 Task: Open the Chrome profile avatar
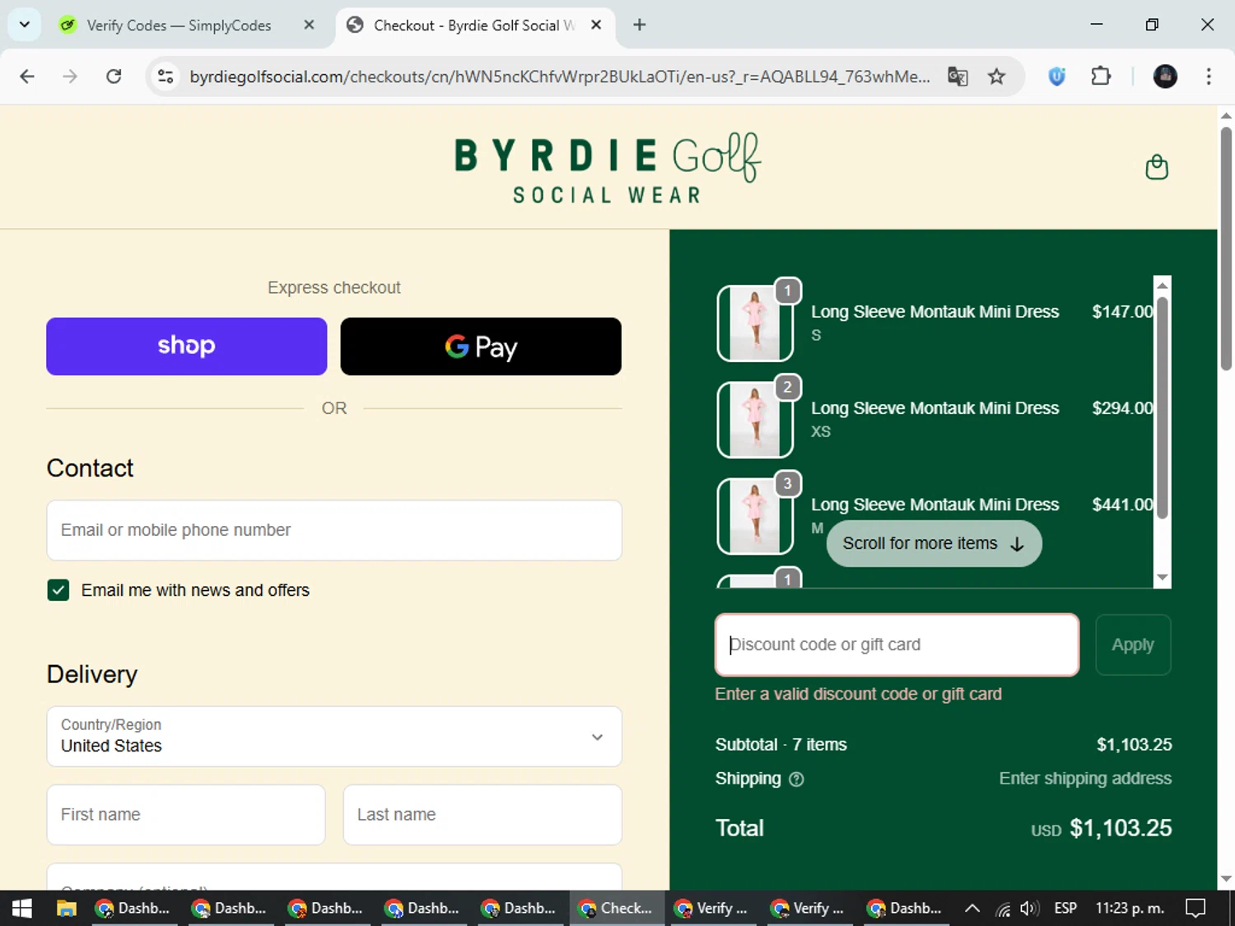[x=1165, y=77]
